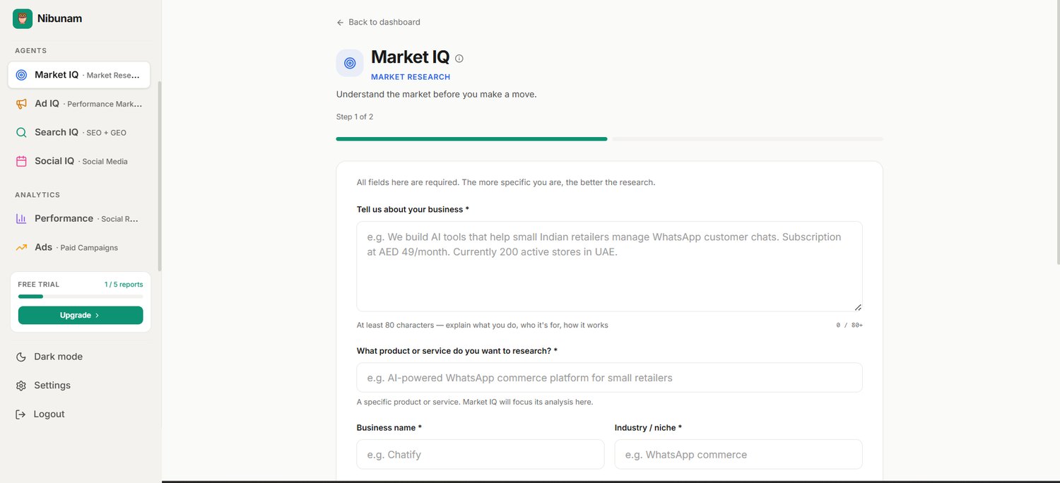Focus the Business name input field
This screenshot has height=483, width=1060.
click(481, 455)
